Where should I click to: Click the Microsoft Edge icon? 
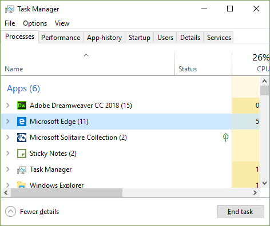pos(22,122)
